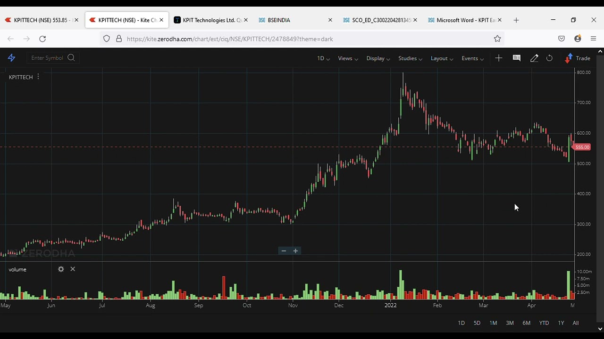Click the browser forward arrow
The height and width of the screenshot is (339, 604).
27,39
